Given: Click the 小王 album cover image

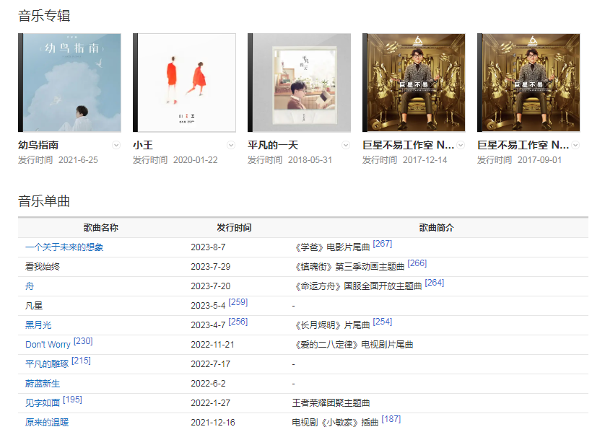Looking at the screenshot, I should [x=185, y=82].
